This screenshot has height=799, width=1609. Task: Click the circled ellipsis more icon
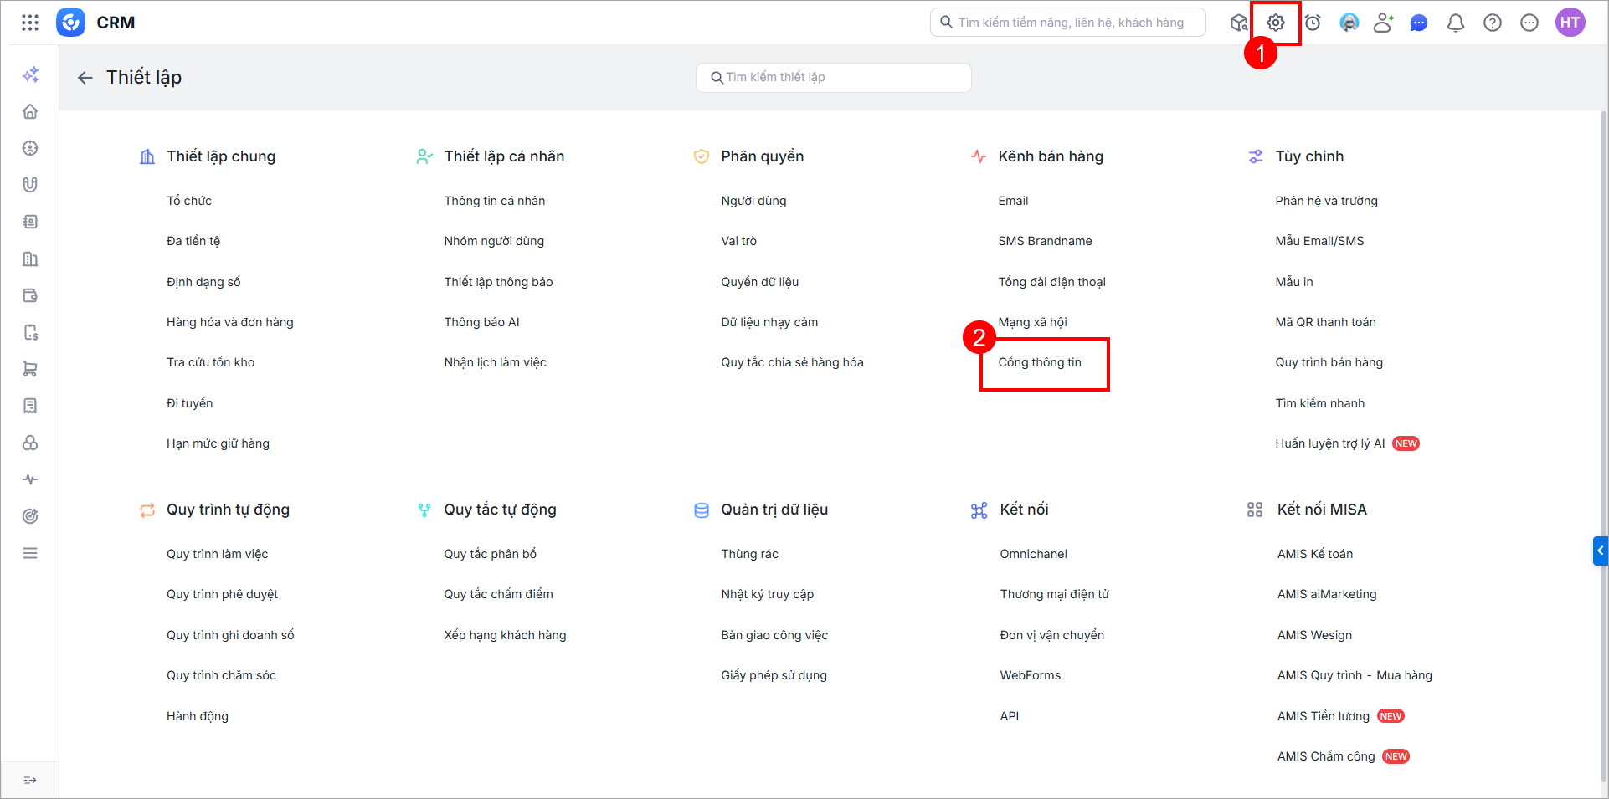pos(1529,23)
